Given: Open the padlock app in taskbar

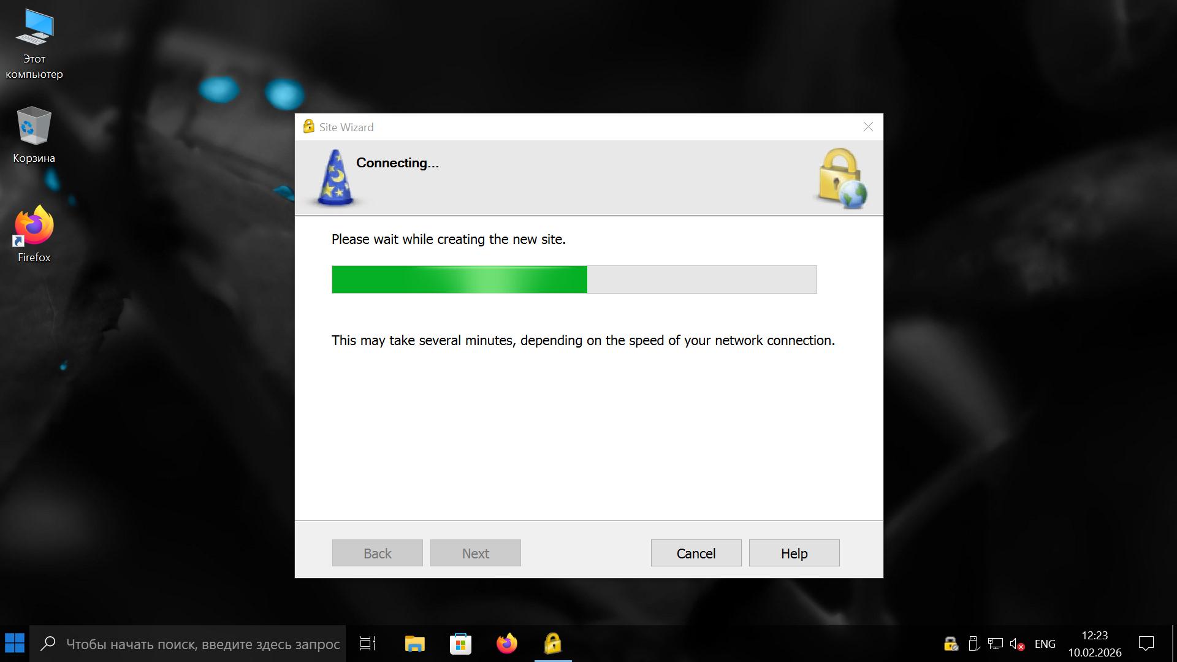Looking at the screenshot, I should (552, 644).
